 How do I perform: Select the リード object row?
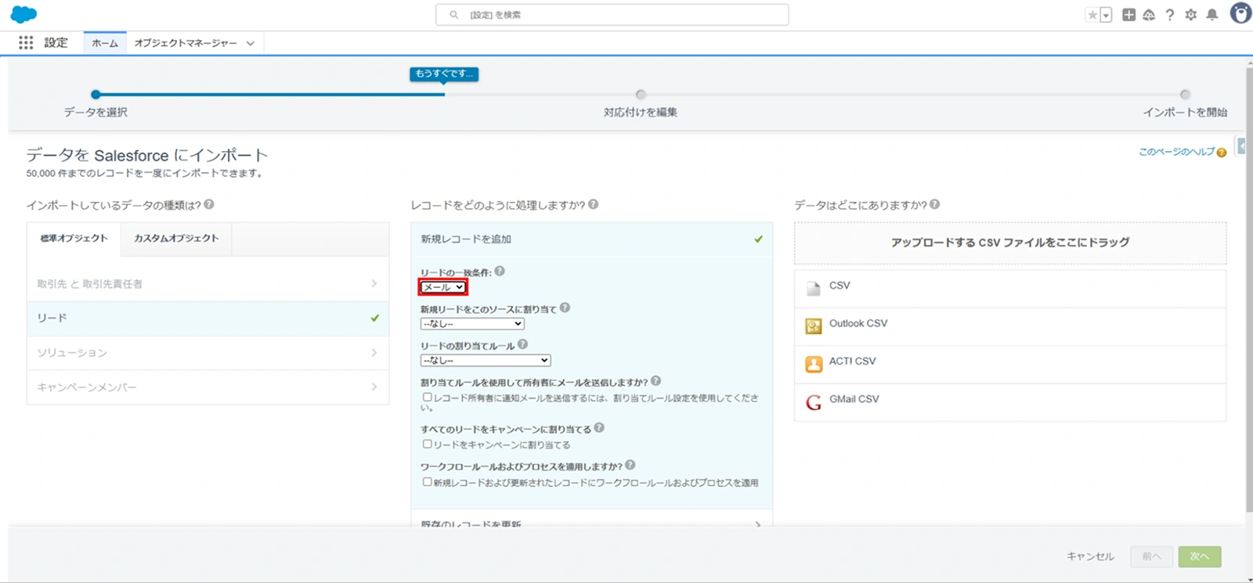click(208, 318)
